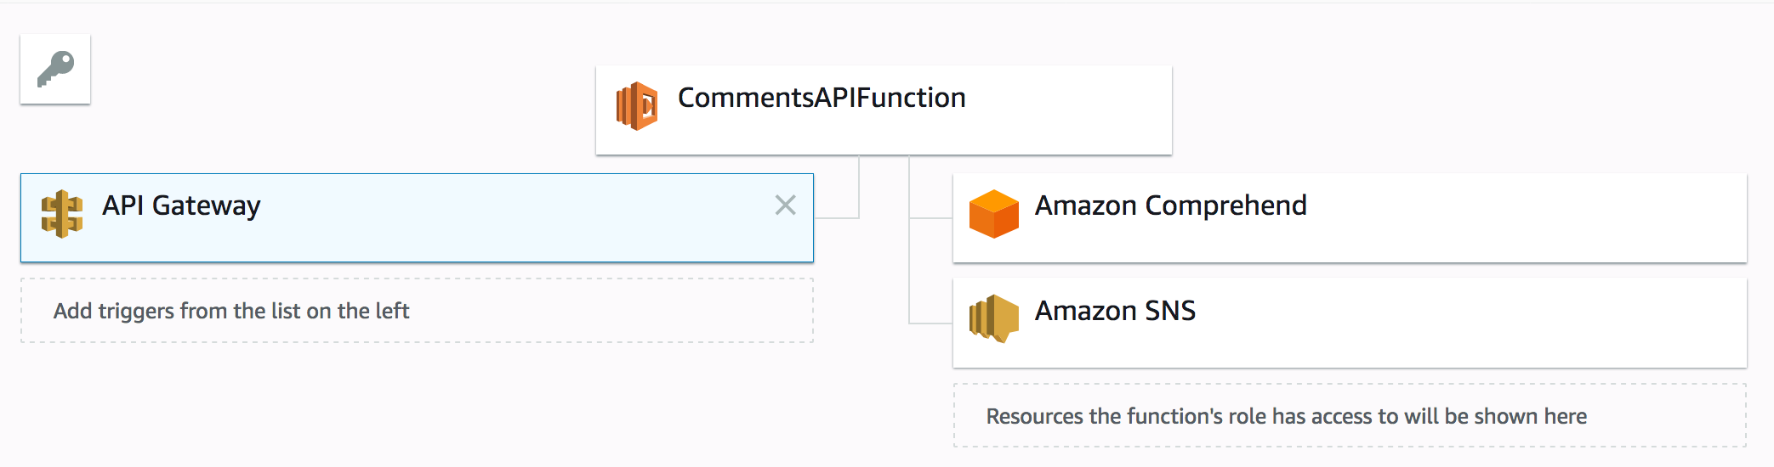Click the dashed trigger placeholder box's empty area
This screenshot has height=467, width=1774.
612,311
